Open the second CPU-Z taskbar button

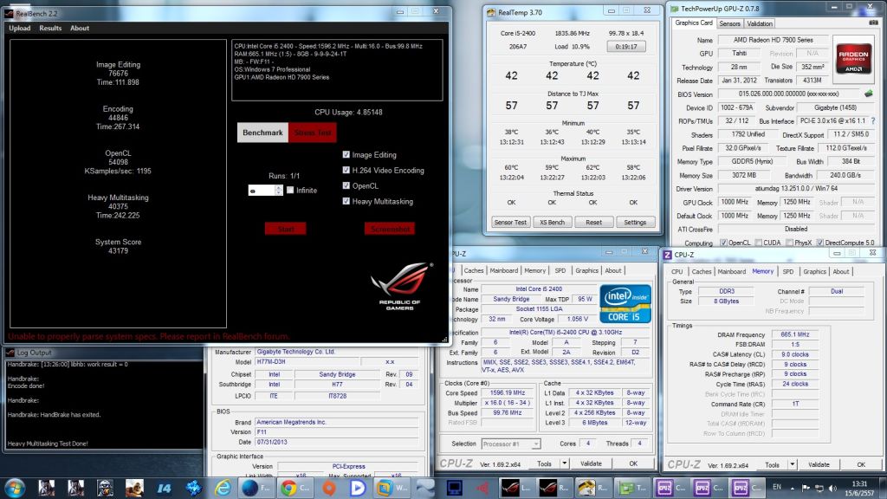tap(709, 487)
